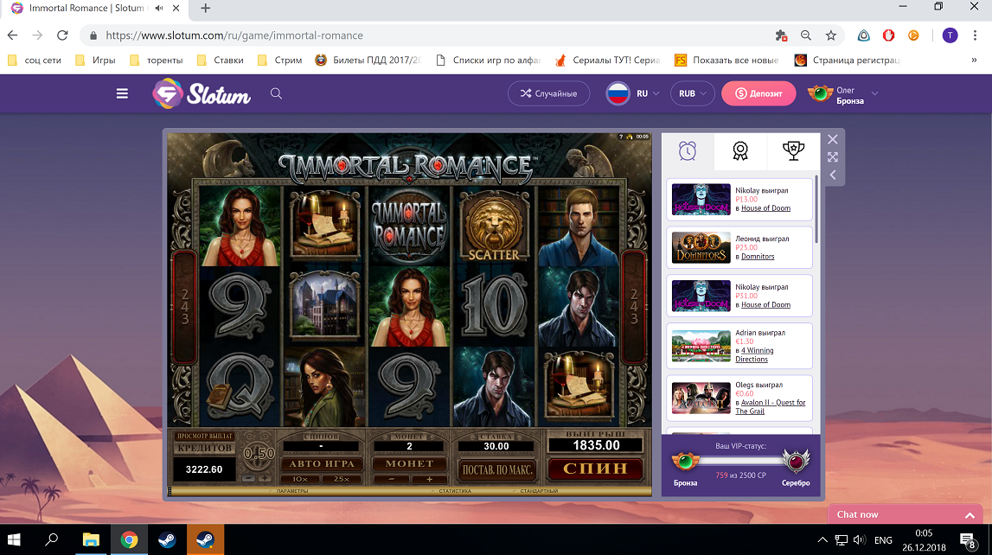Image resolution: width=992 pixels, height=555 pixels.
Task: Open the blocked plugin indicator in the address bar
Action: pyautogui.click(x=781, y=35)
